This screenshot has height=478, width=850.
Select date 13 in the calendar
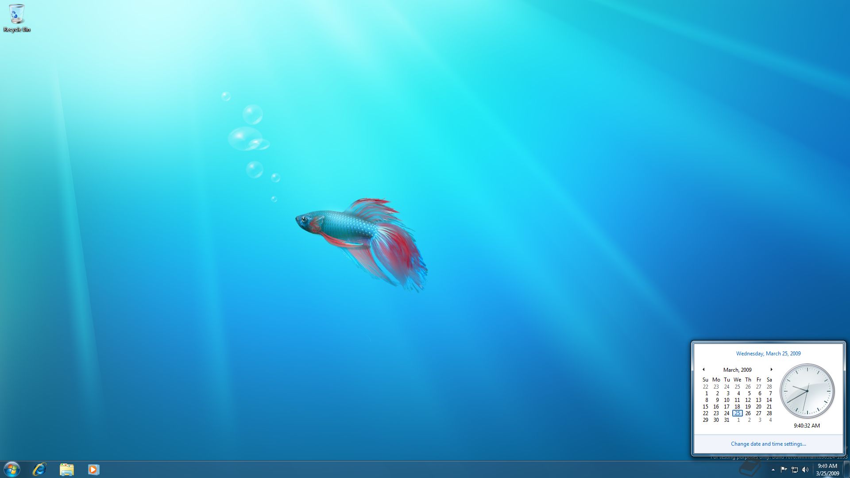coord(758,400)
